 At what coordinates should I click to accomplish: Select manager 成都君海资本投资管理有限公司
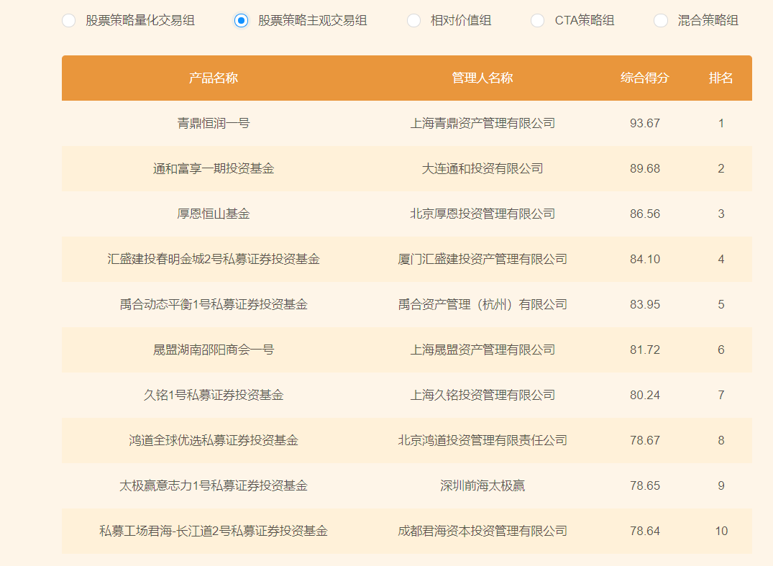482,531
